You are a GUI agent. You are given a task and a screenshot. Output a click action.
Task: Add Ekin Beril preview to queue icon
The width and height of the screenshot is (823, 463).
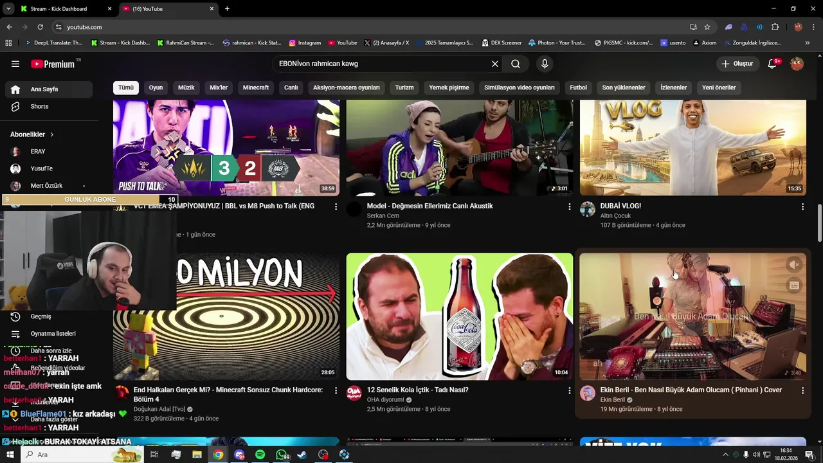(795, 286)
